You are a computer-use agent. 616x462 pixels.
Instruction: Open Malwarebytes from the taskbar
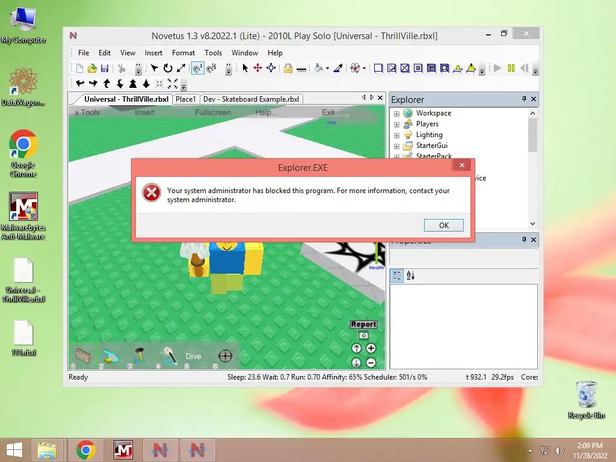point(123,450)
